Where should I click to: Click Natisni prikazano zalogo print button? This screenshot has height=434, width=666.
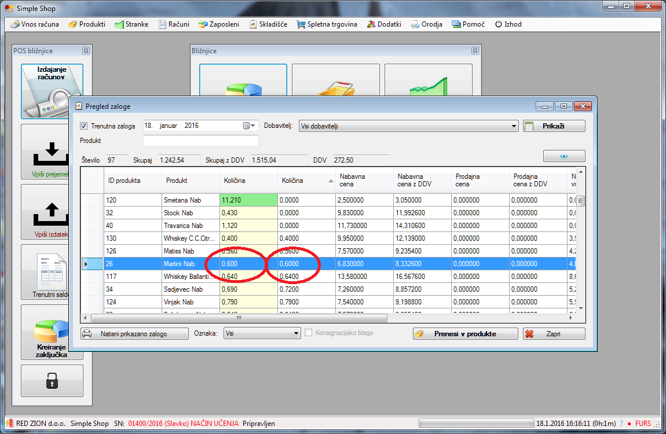(x=134, y=334)
